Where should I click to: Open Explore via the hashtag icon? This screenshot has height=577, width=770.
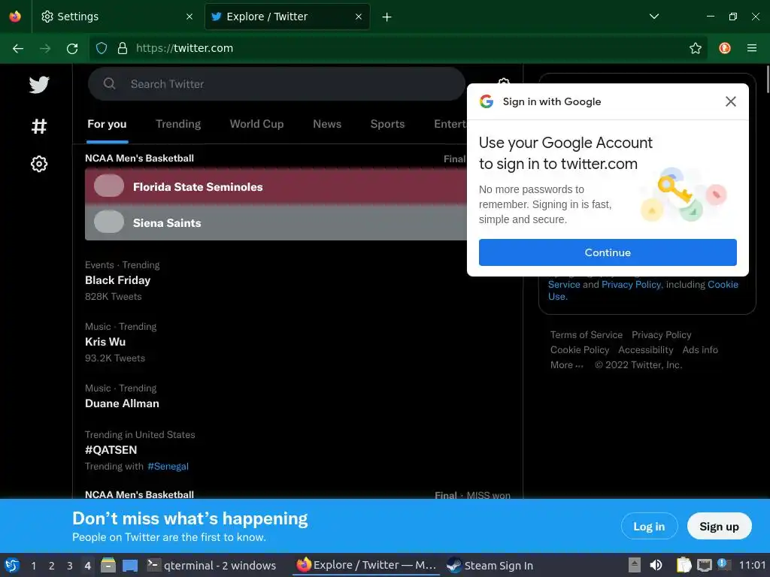(39, 126)
